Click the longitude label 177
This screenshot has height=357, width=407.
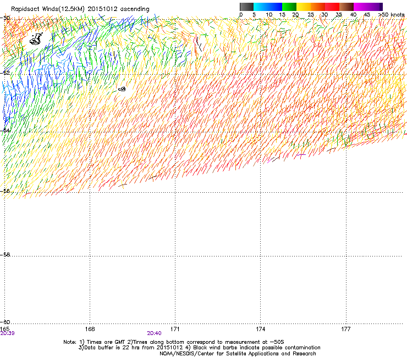click(346, 329)
